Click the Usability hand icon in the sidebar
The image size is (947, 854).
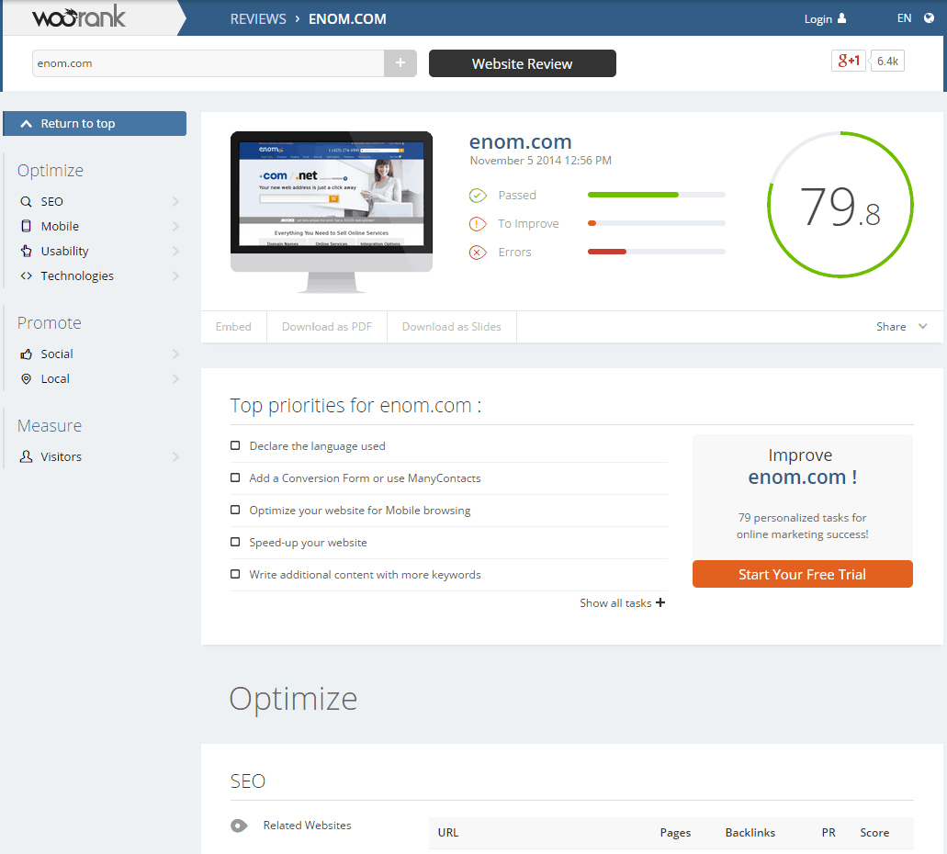pos(26,251)
